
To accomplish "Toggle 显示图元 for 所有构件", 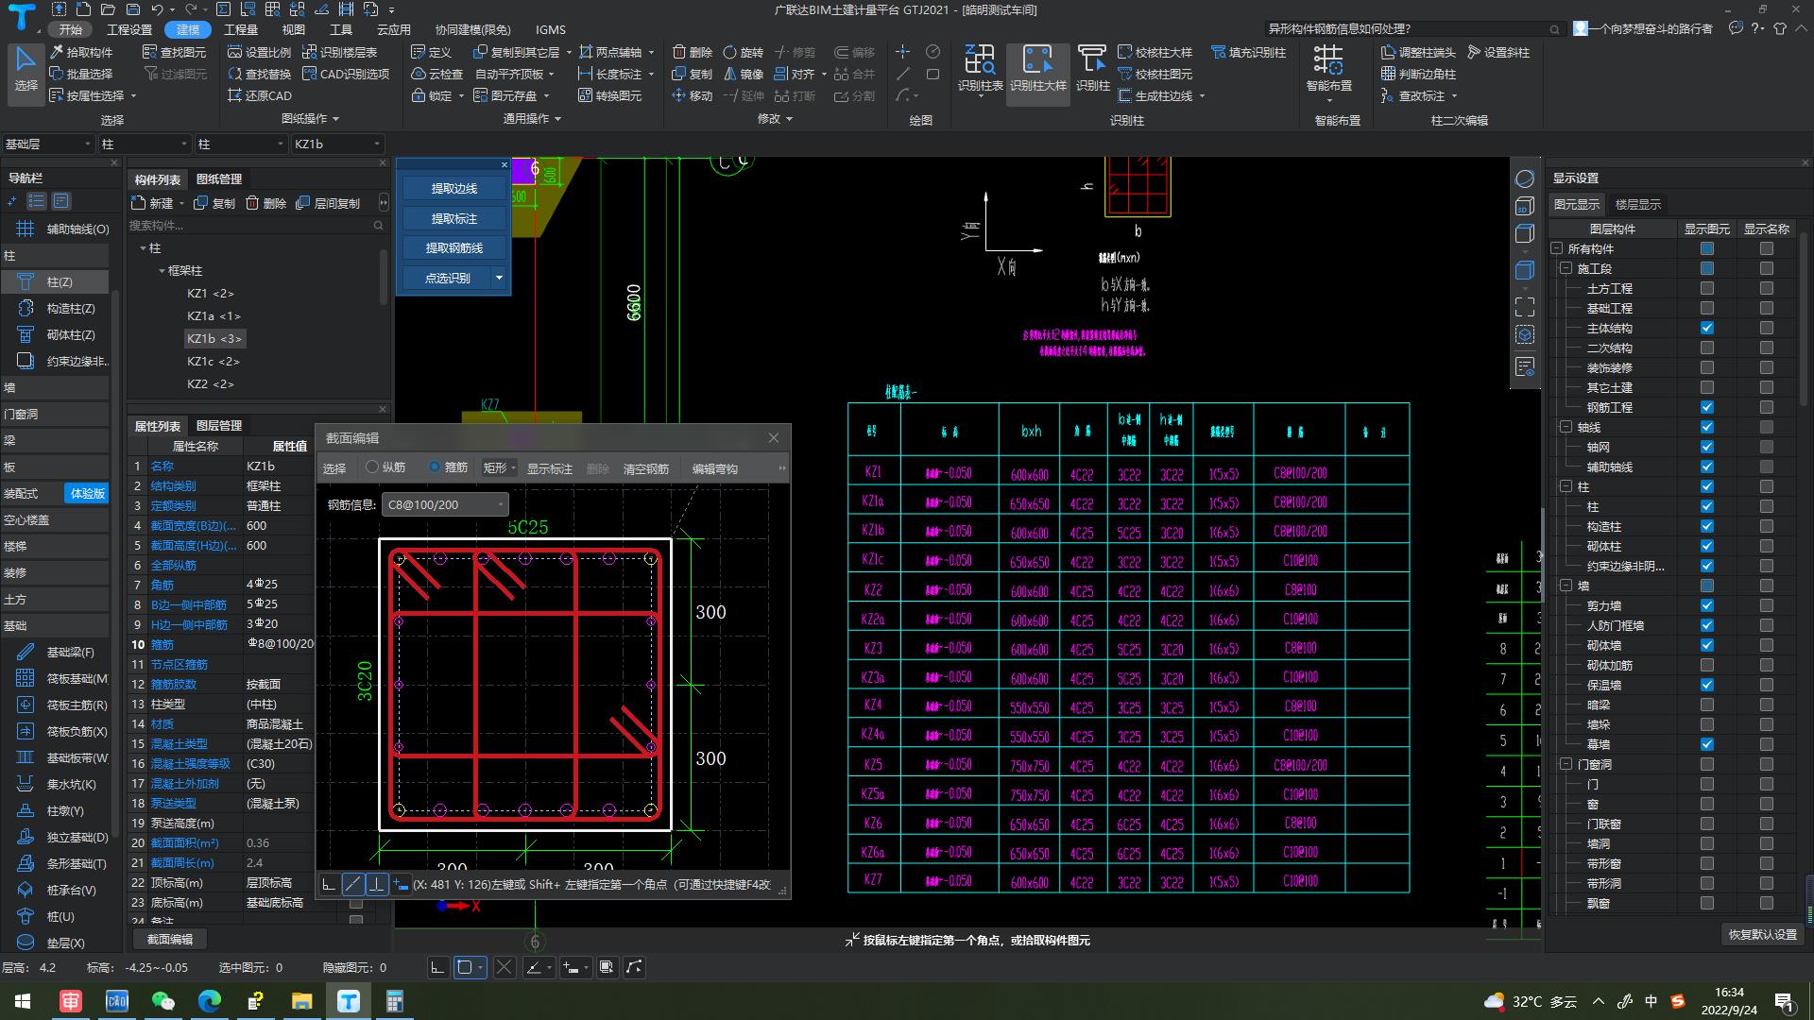I will (x=1707, y=248).
